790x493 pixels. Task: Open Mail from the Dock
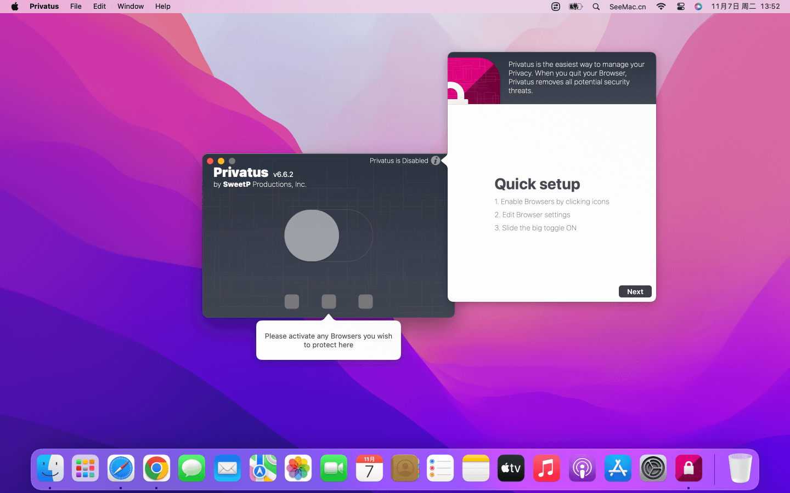click(227, 468)
